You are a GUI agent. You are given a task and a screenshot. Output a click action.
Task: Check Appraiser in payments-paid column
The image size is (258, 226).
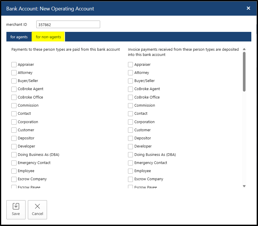(x=14, y=65)
